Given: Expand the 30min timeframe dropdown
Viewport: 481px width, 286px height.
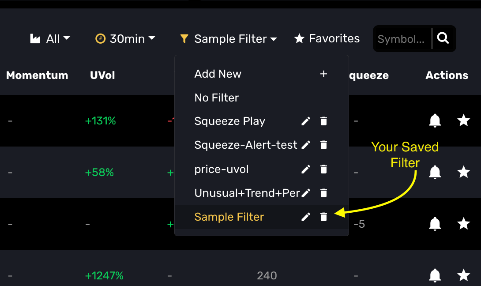Looking at the screenshot, I should point(125,39).
